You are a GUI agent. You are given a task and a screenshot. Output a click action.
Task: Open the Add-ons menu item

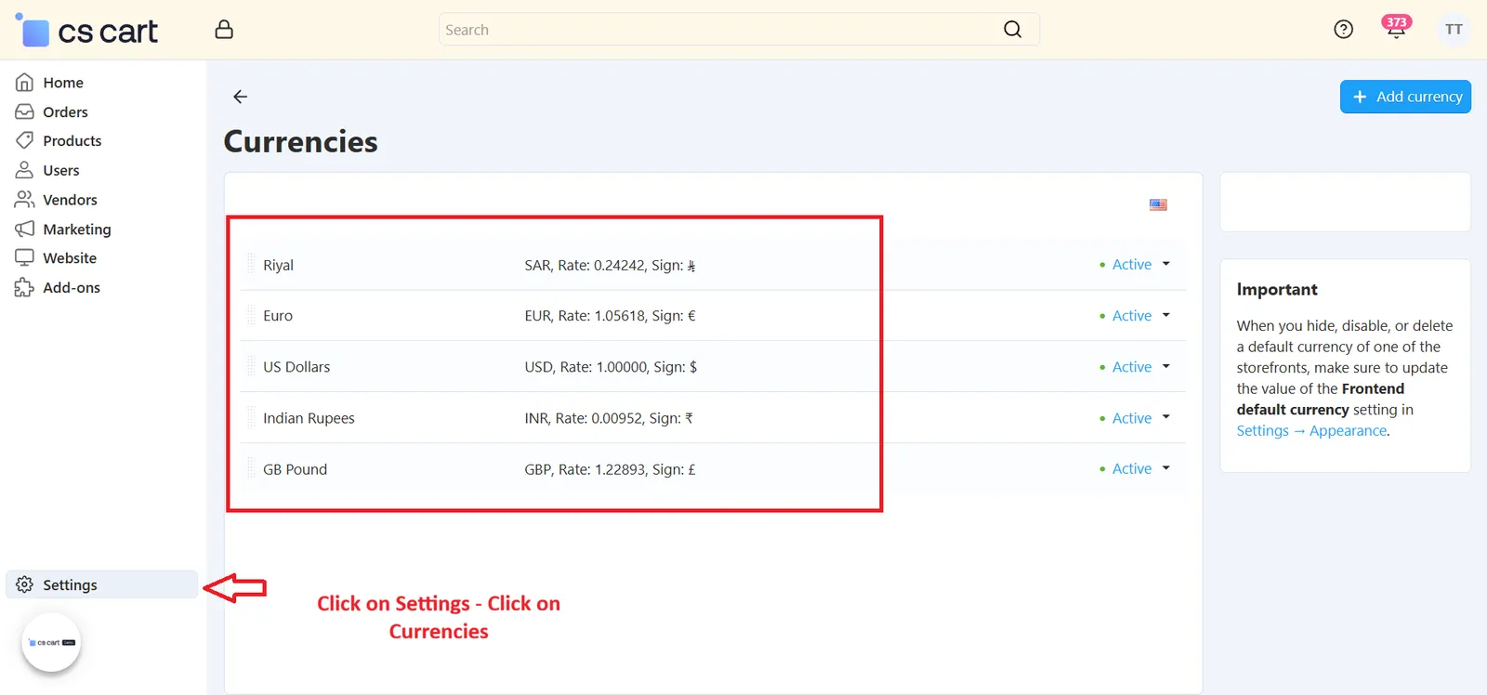(58, 288)
